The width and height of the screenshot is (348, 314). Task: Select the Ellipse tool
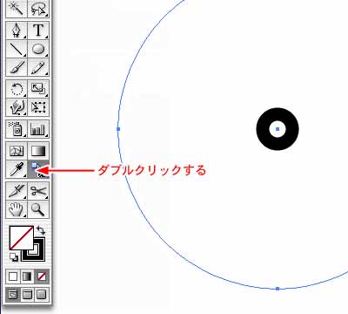[38, 49]
